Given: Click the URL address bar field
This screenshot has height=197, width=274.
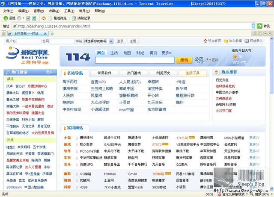Looking at the screenshot, I should tap(134, 26).
